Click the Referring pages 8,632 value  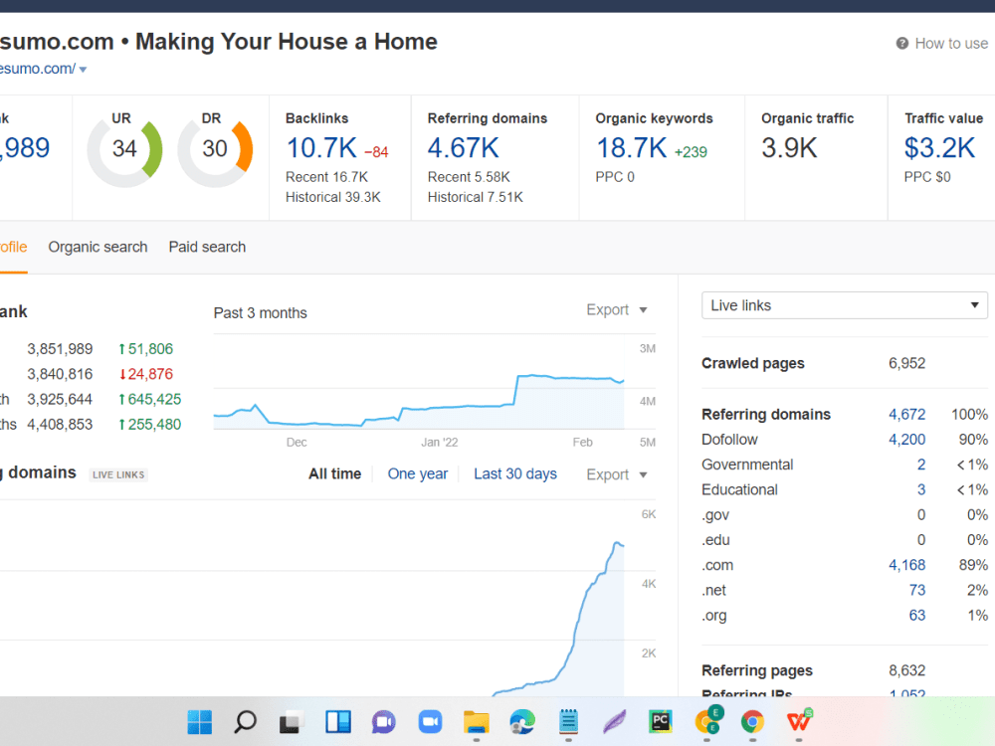(x=906, y=670)
